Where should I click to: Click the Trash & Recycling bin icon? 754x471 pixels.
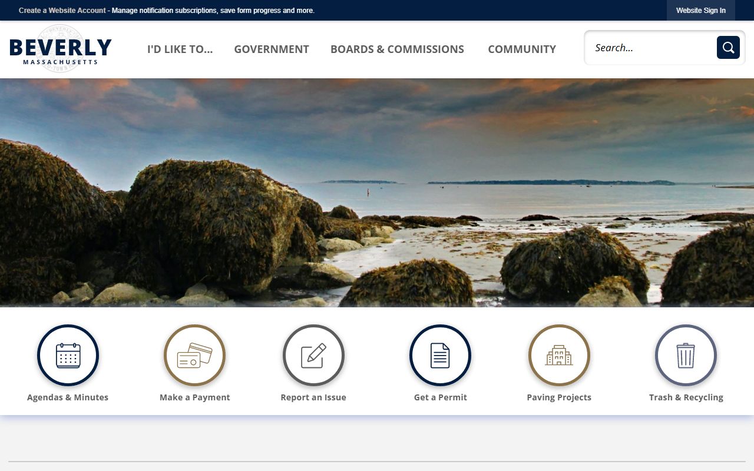(686, 356)
